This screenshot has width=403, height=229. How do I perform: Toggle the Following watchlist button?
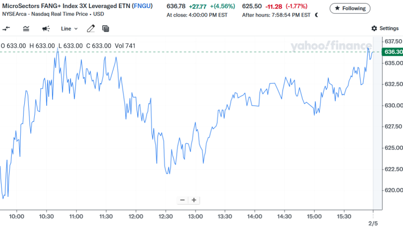click(350, 9)
